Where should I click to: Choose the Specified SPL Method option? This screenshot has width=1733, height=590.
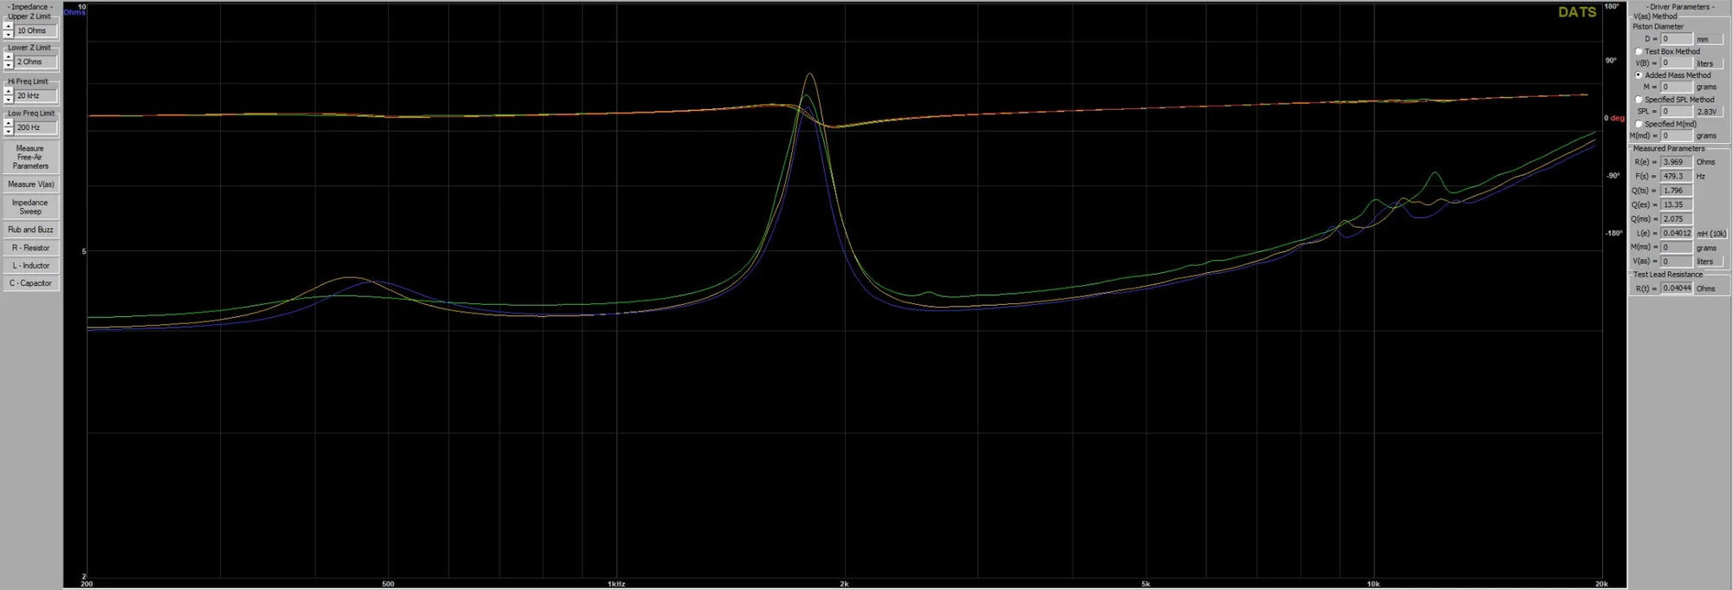coord(1639,100)
